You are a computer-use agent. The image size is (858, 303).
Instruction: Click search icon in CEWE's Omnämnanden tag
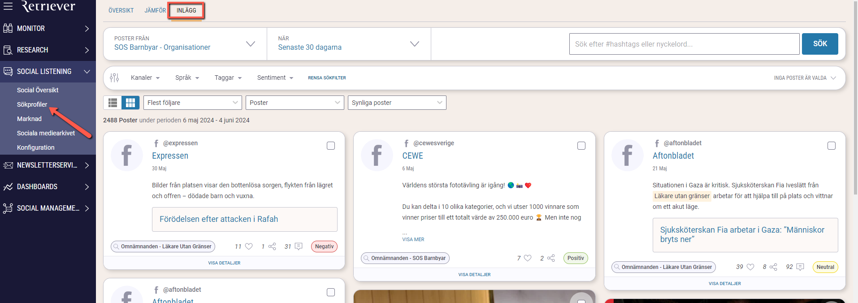(367, 258)
